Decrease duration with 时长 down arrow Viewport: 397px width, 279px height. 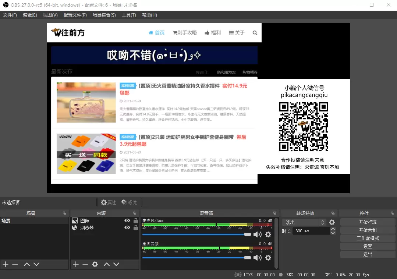pos(333,233)
